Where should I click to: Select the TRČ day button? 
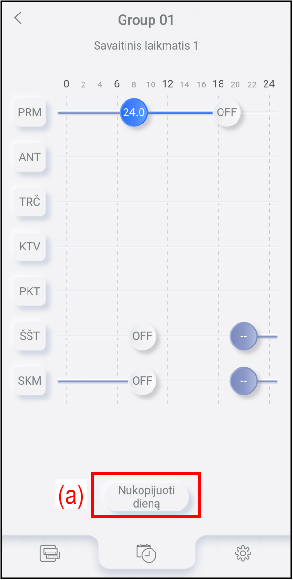pyautogui.click(x=30, y=202)
